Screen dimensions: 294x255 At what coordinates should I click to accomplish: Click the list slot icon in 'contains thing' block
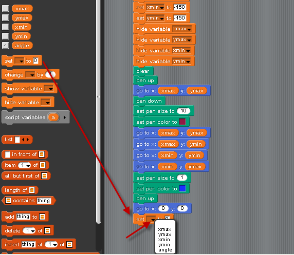click(x=8, y=201)
